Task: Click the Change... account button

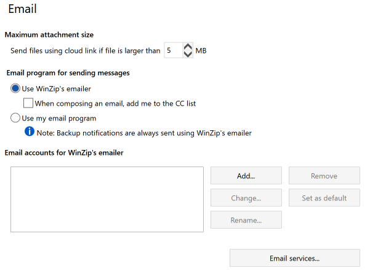Action: (246, 198)
